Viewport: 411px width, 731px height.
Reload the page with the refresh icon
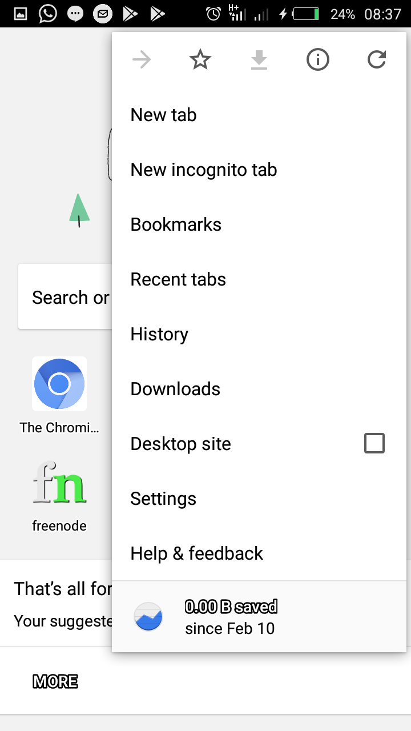tap(377, 59)
